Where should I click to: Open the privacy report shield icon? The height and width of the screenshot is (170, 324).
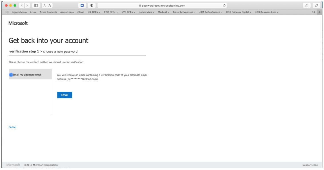pyautogui.click(x=92, y=6)
